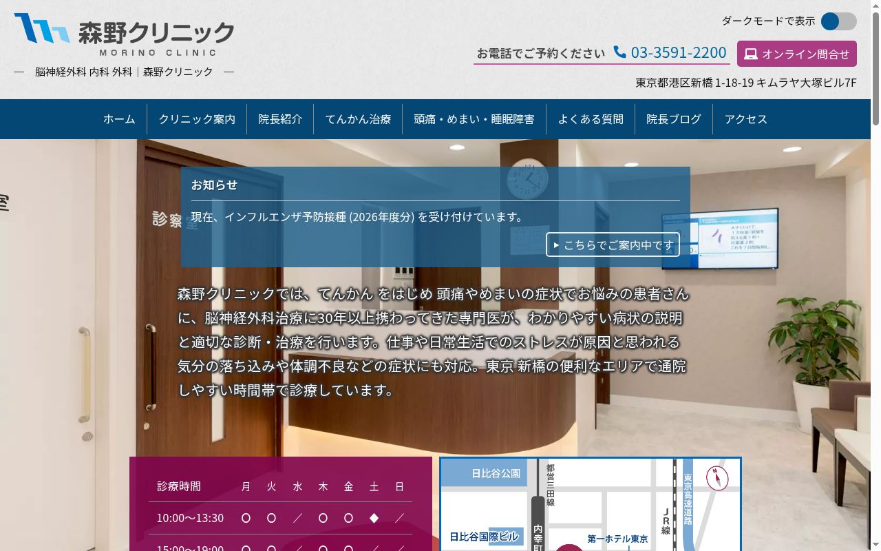Click the 第一ホテル東京 label on map

617,539
